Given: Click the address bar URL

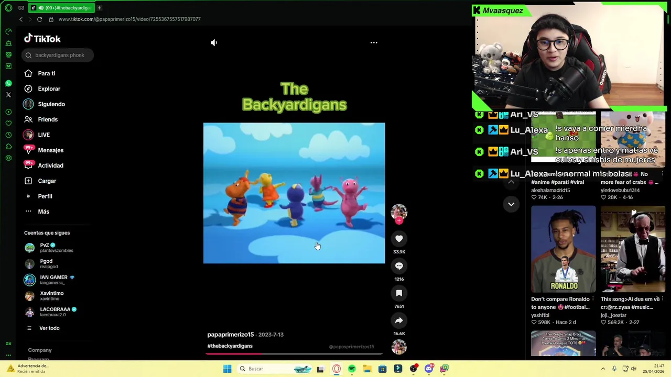Looking at the screenshot, I should click(x=129, y=19).
